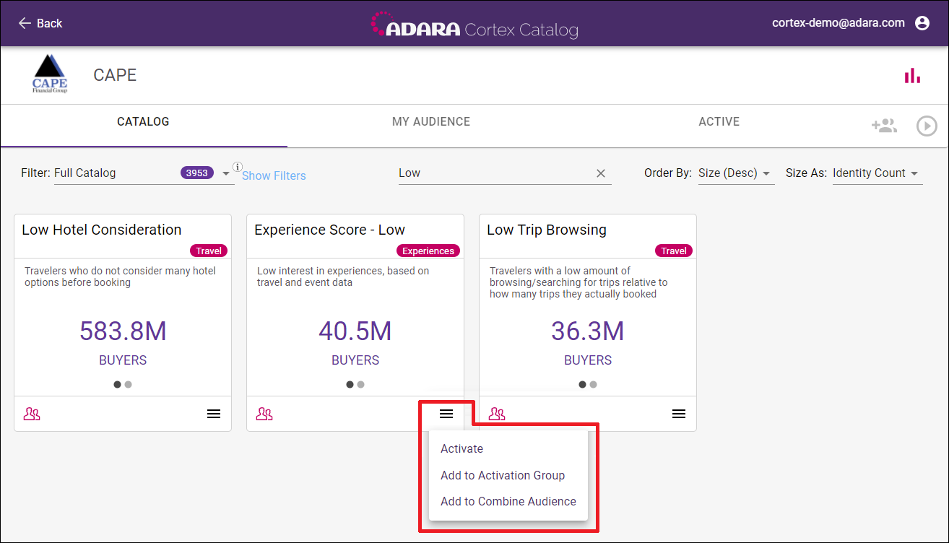Open the user account profile icon
The image size is (949, 543).
coord(922,23)
